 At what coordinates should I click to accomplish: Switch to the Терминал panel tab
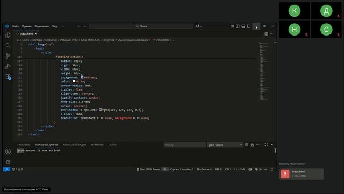tap(97, 145)
